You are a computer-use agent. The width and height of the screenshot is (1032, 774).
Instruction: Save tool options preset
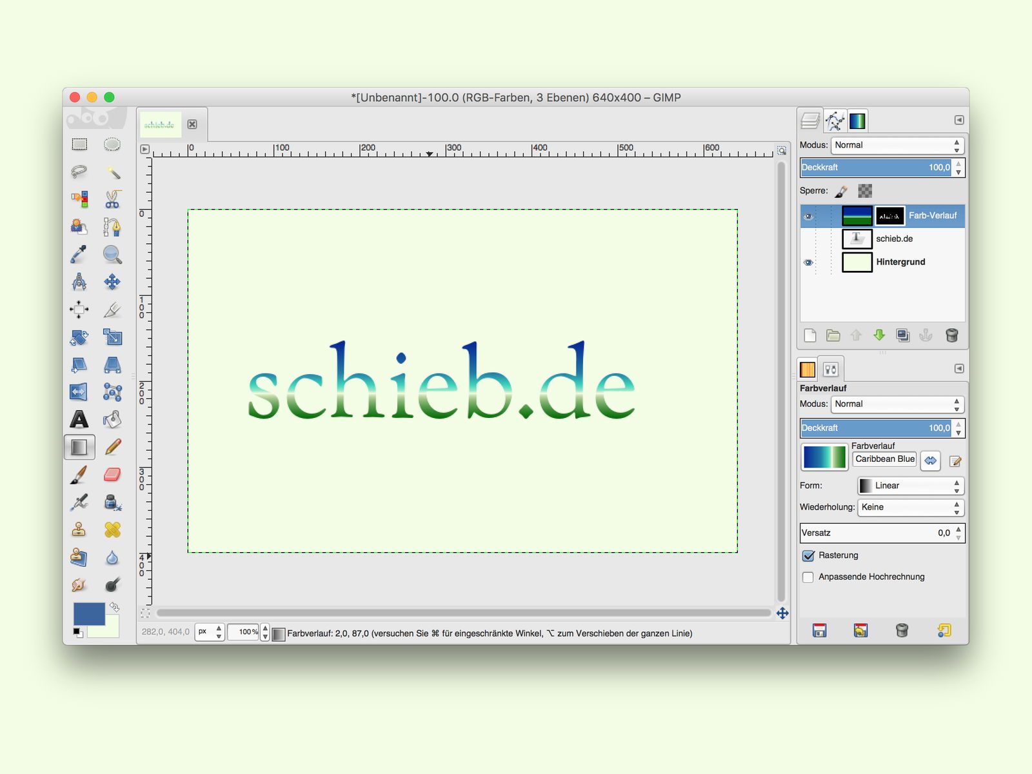coord(819,630)
